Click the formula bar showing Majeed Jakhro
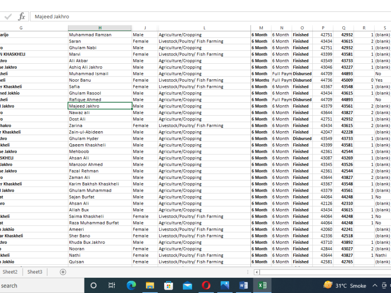 click(210, 16)
